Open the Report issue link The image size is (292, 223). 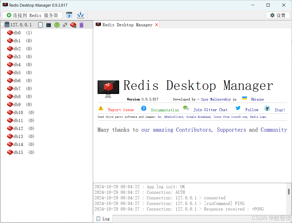(121, 110)
